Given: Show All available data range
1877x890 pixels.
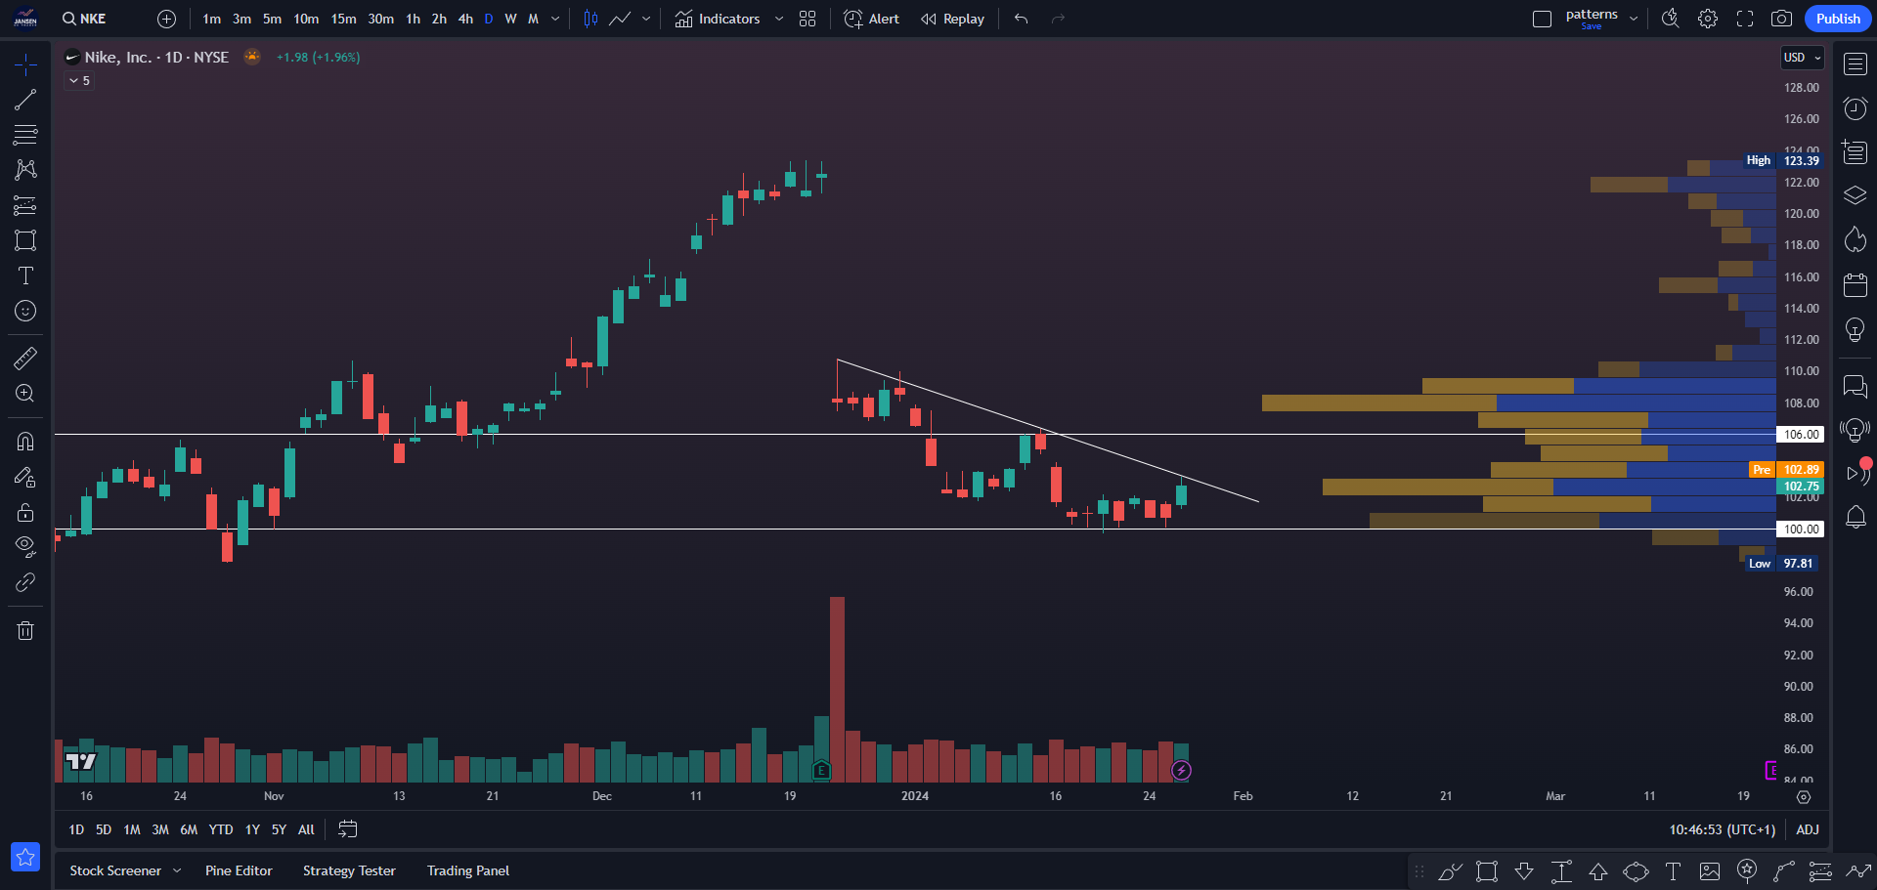Looking at the screenshot, I should click(306, 829).
